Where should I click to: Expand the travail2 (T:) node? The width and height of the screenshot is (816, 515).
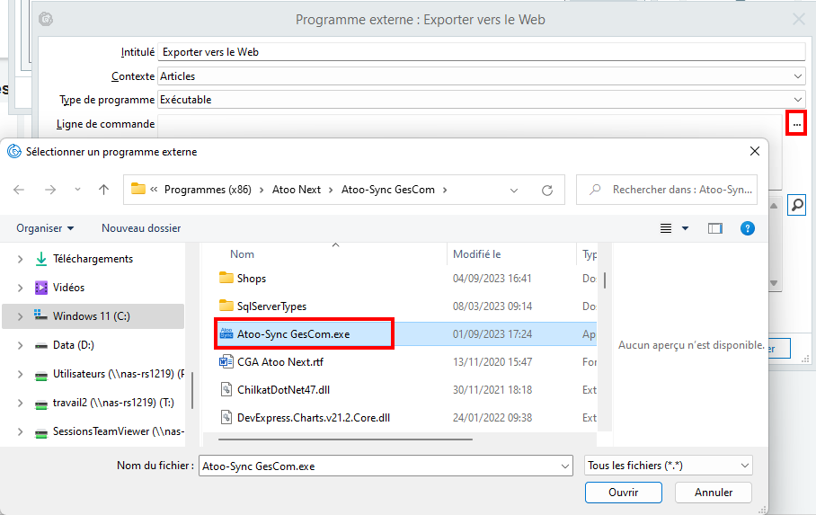tap(20, 403)
